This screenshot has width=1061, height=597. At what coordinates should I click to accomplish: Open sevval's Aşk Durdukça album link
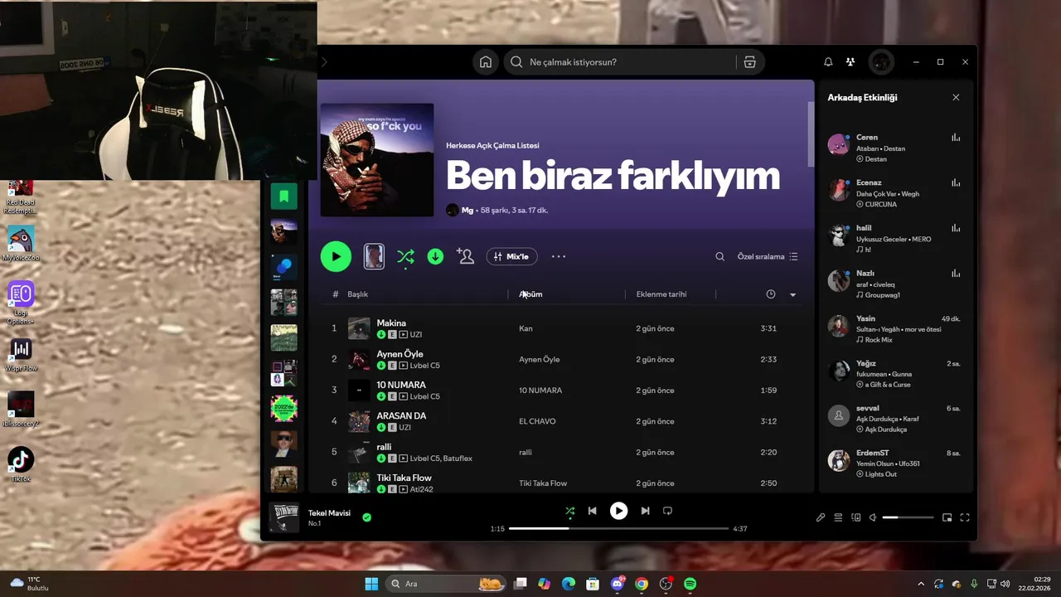coord(885,430)
